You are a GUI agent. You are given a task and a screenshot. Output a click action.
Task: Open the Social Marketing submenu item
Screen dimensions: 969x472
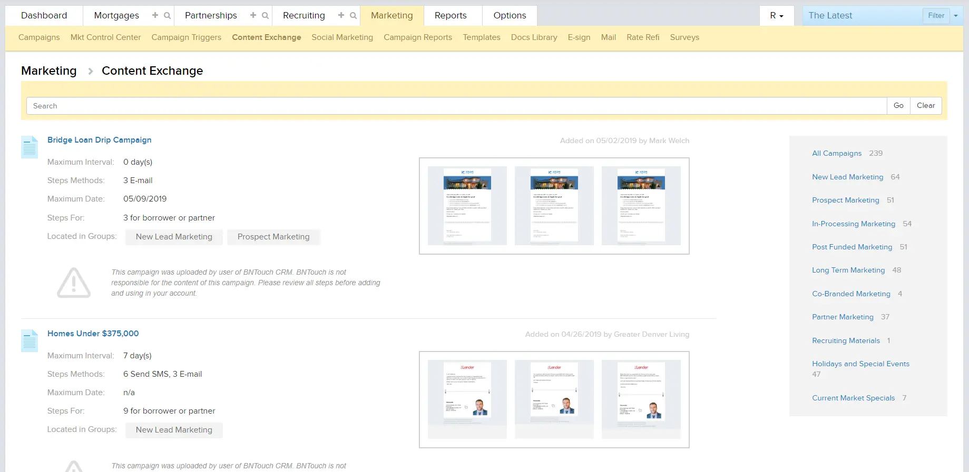(342, 37)
